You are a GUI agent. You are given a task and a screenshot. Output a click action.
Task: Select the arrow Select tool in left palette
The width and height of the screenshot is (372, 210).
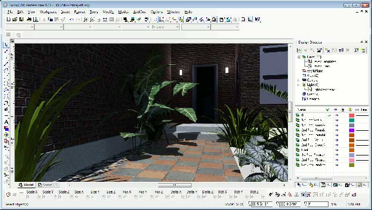tap(6, 45)
